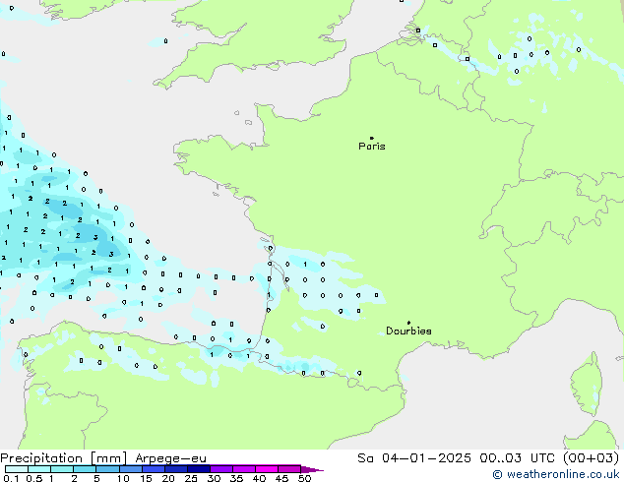Image resolution: width=624 pixels, height=482 pixels.
Task: Click the '00..03 UTC' time range text
Action: coord(518,457)
